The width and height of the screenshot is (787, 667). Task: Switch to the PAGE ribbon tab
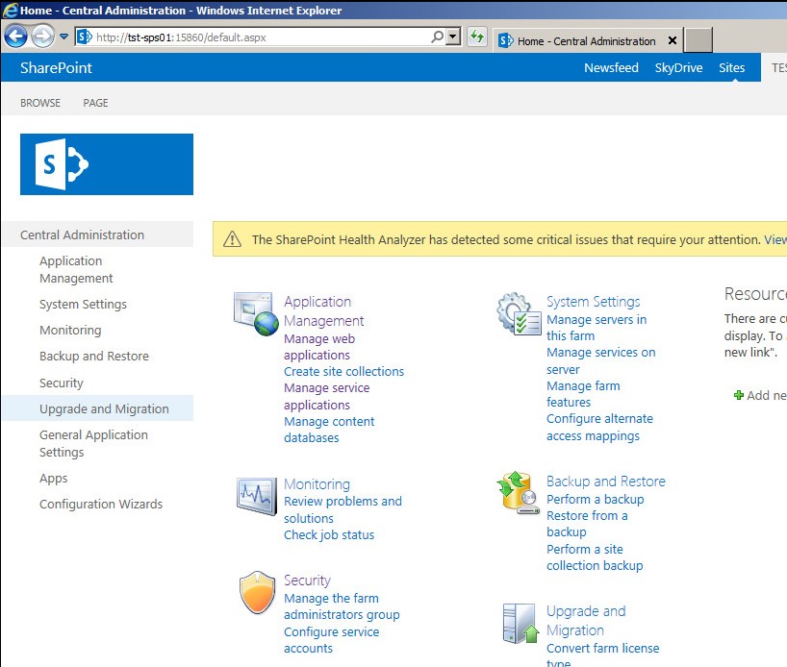pos(95,103)
